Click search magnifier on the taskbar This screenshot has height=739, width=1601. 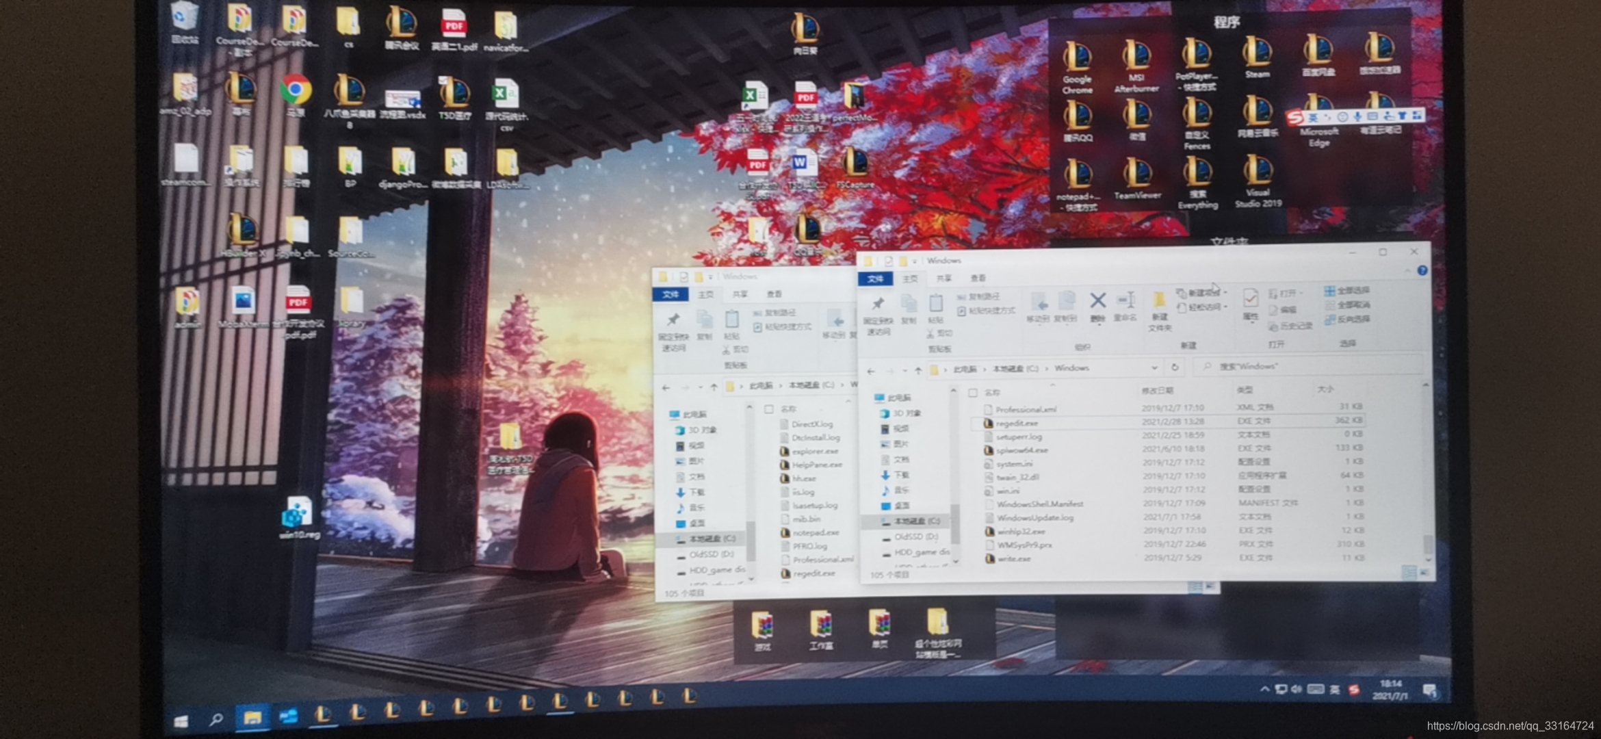(216, 719)
